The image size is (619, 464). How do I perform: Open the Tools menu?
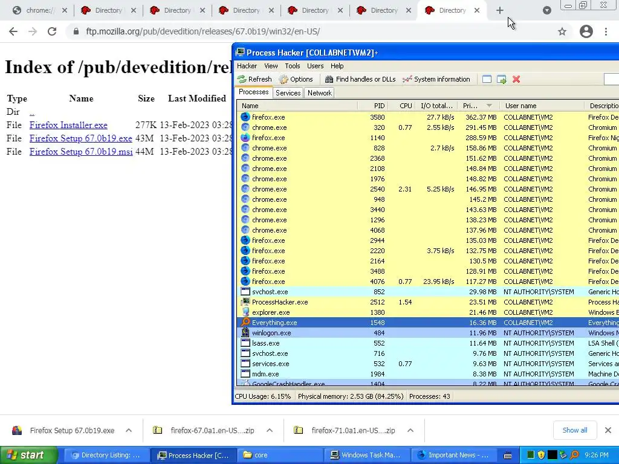(x=293, y=66)
